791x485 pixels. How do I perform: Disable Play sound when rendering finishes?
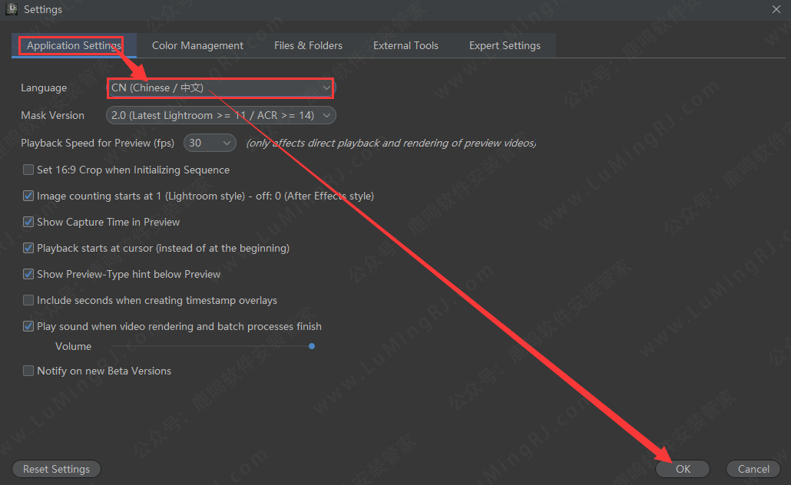click(x=28, y=327)
